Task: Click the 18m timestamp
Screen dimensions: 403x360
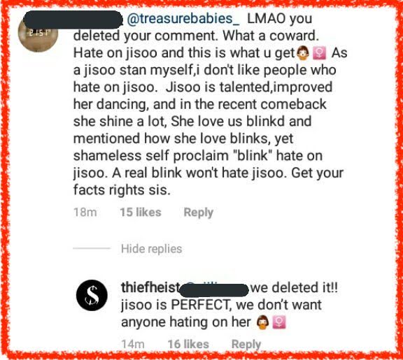Action: tap(85, 213)
